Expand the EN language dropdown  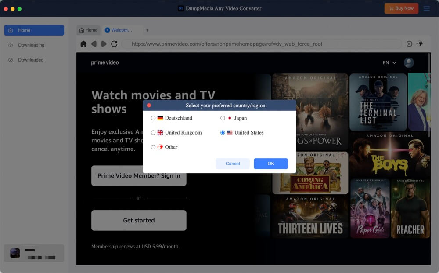click(389, 63)
